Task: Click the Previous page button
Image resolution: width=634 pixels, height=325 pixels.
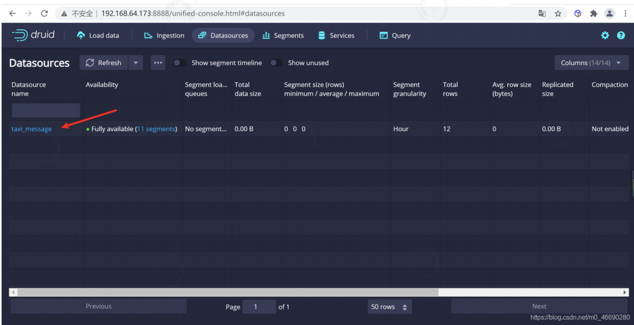Action: pos(99,306)
